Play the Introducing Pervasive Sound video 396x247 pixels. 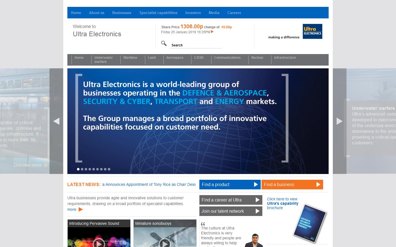99,243
